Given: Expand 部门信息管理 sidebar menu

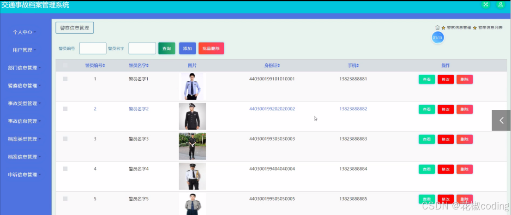Looking at the screenshot, I should (x=24, y=68).
